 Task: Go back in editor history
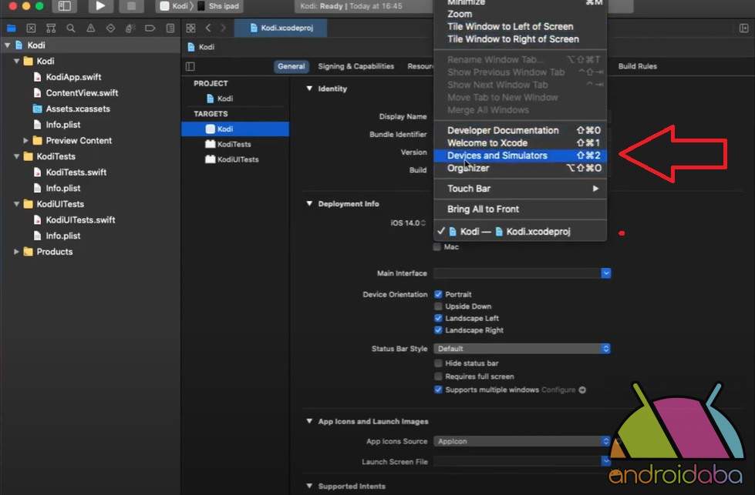(x=208, y=28)
